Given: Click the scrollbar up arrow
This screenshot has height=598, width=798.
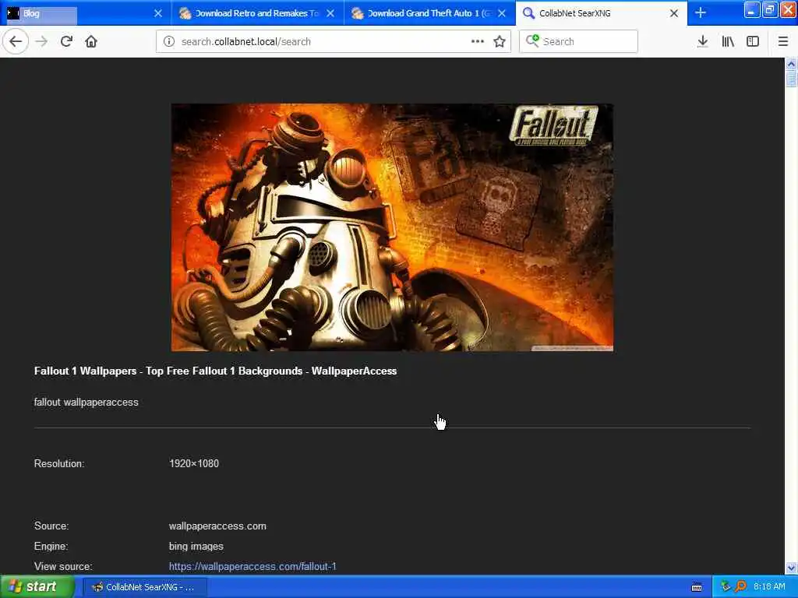Looking at the screenshot, I should pos(791,64).
